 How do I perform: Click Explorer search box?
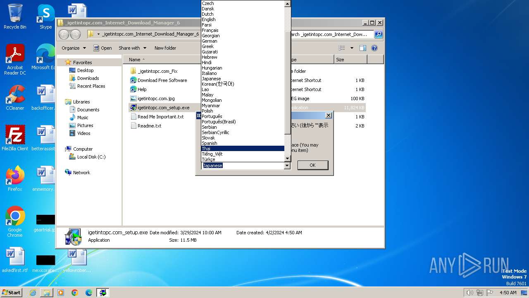[332, 34]
